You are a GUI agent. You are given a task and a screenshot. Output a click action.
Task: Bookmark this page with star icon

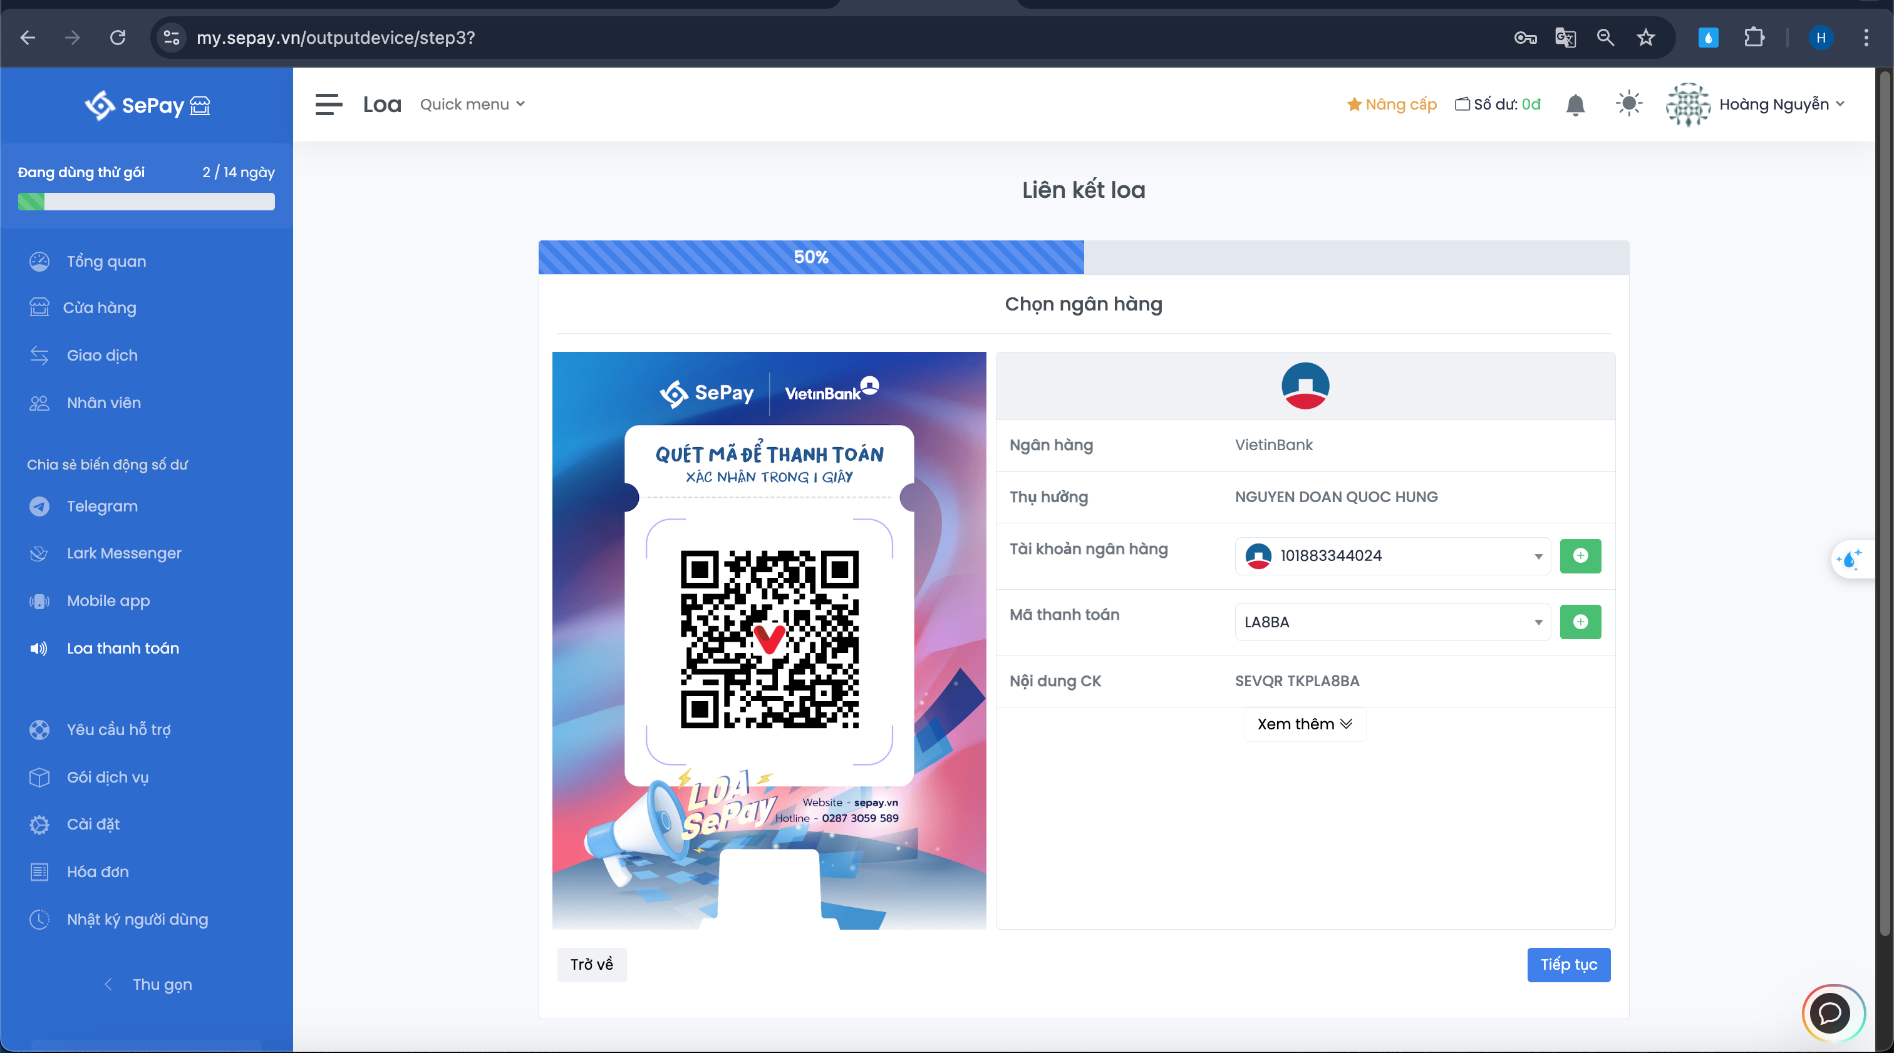tap(1645, 38)
